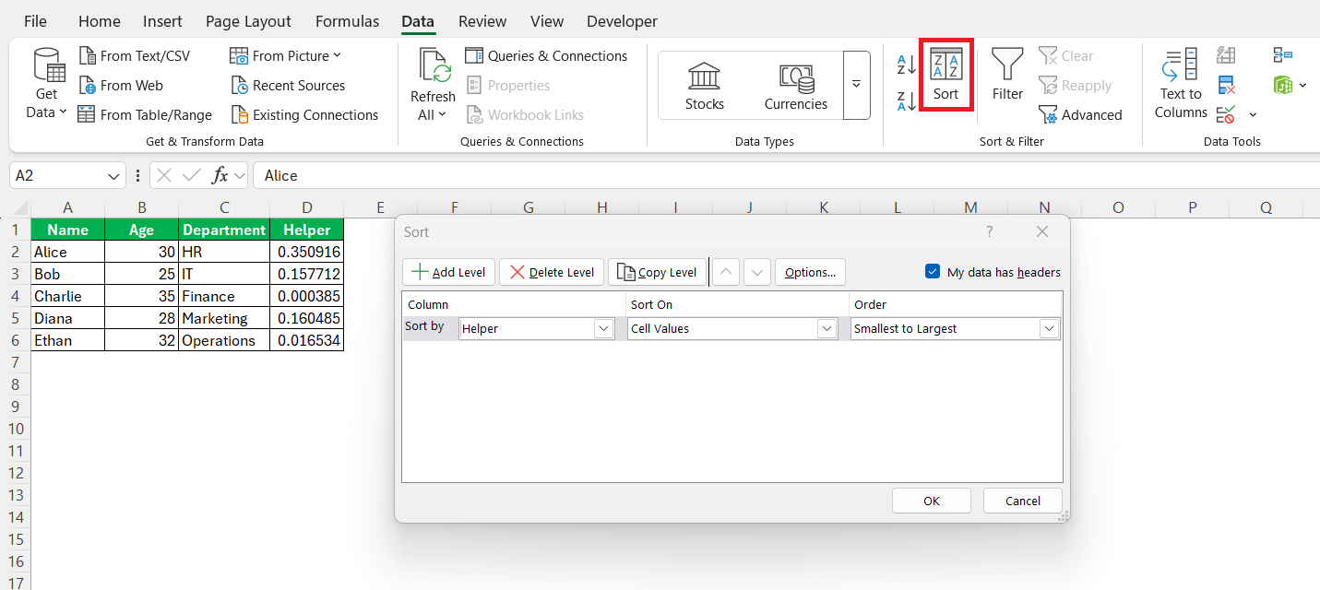This screenshot has height=590, width=1320.
Task: Switch to the Developer tab
Action: tap(622, 21)
